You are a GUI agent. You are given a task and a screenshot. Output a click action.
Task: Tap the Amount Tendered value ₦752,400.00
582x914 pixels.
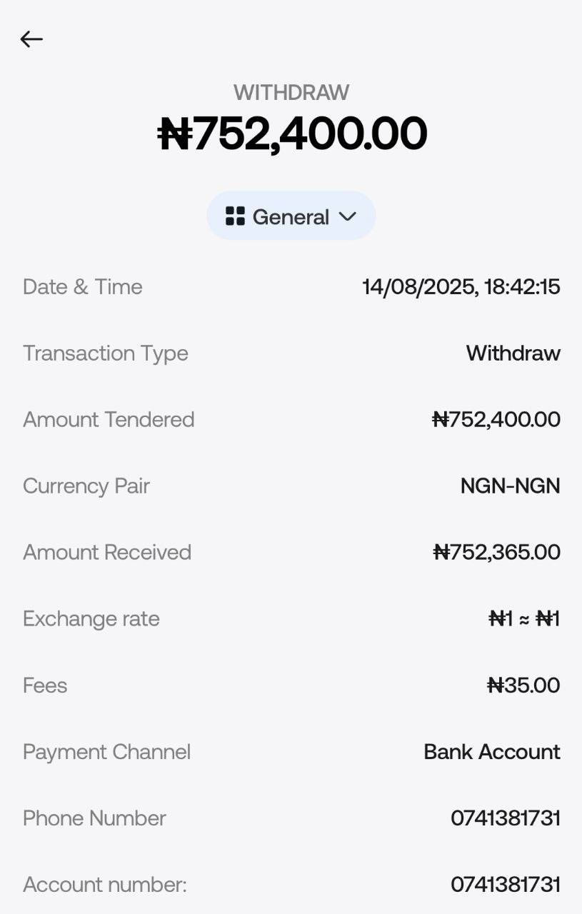(x=496, y=419)
